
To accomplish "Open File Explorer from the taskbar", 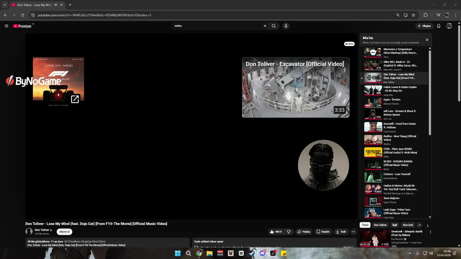I will (x=210, y=253).
